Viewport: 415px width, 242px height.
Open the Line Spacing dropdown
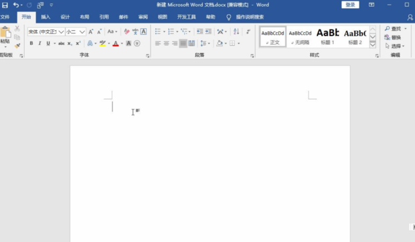coord(205,43)
